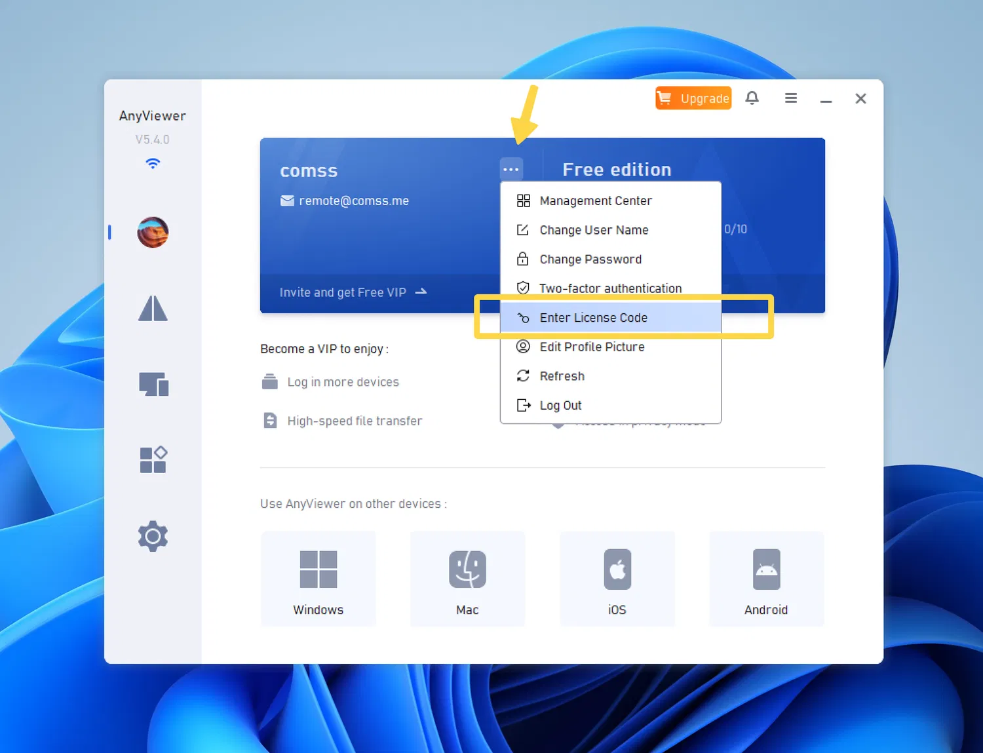Open Settings gear in sidebar
Viewport: 983px width, 753px height.
[x=153, y=536]
